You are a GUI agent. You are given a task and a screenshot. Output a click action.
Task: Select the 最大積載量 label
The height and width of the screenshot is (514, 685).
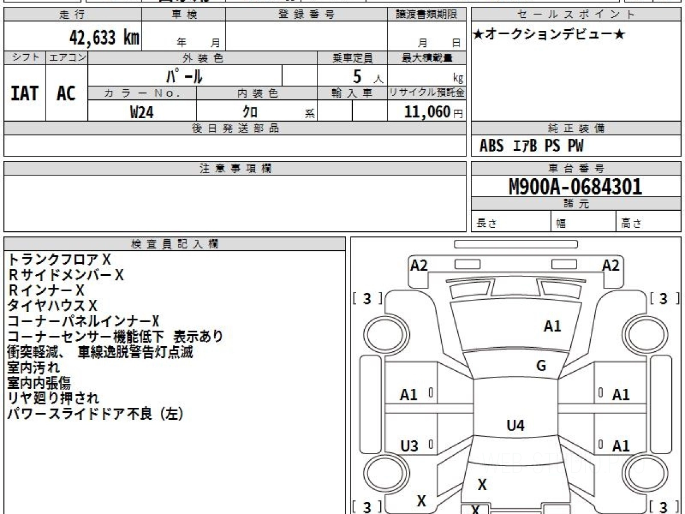(426, 58)
